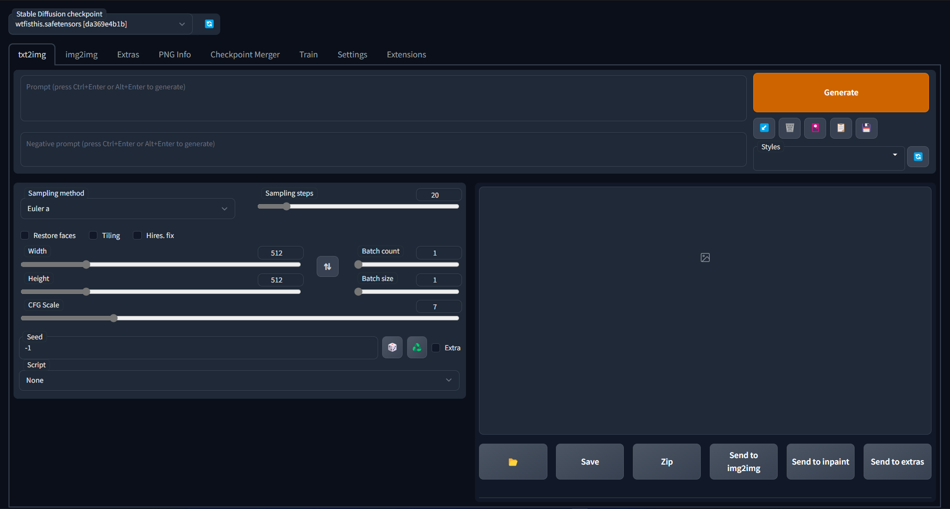Click the CFG Scale number box
The width and height of the screenshot is (950, 509).
coord(439,306)
